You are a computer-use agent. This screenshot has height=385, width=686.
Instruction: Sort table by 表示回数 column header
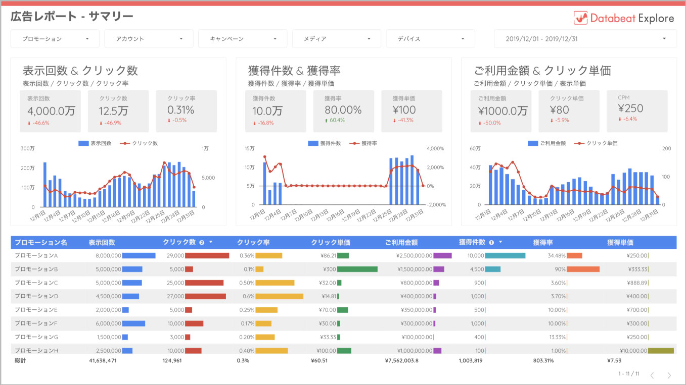(102, 243)
